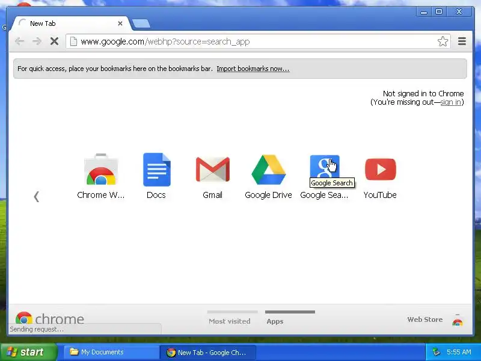
Task: Open a new tab
Action: (141, 23)
